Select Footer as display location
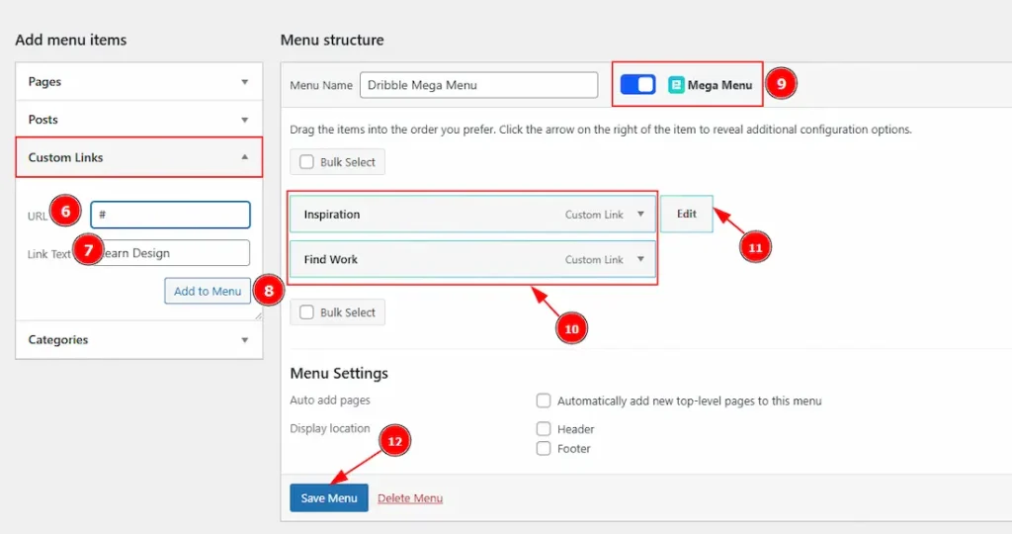This screenshot has width=1012, height=534. click(x=544, y=449)
